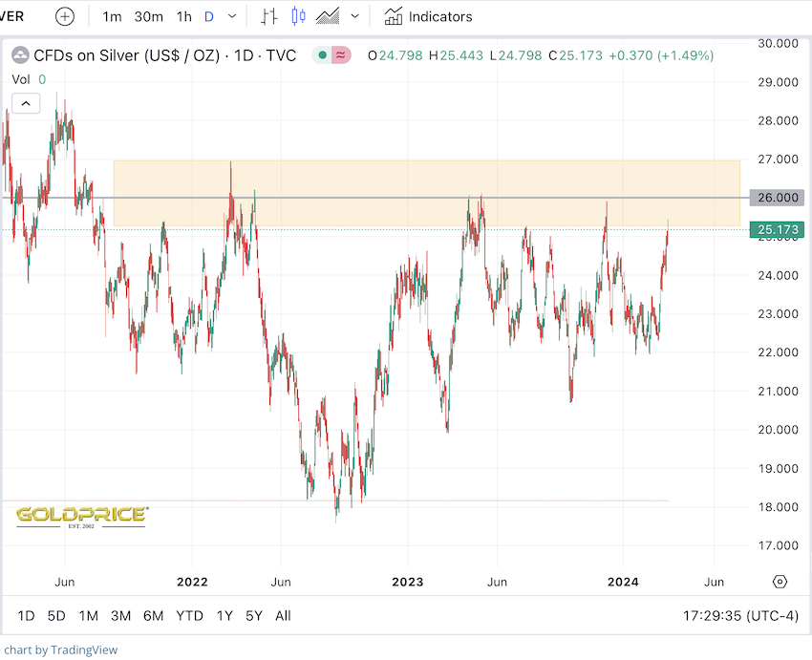
Task: Click CFDs on Silver chart title
Action: (x=164, y=55)
